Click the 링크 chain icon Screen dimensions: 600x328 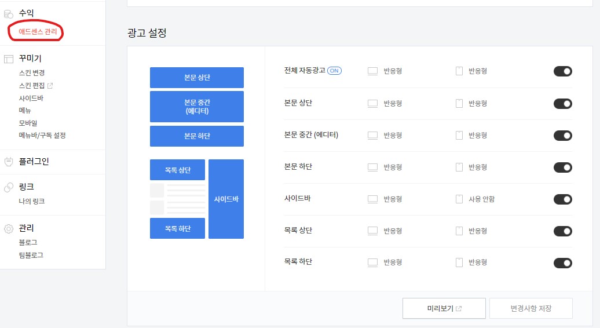tap(9, 187)
